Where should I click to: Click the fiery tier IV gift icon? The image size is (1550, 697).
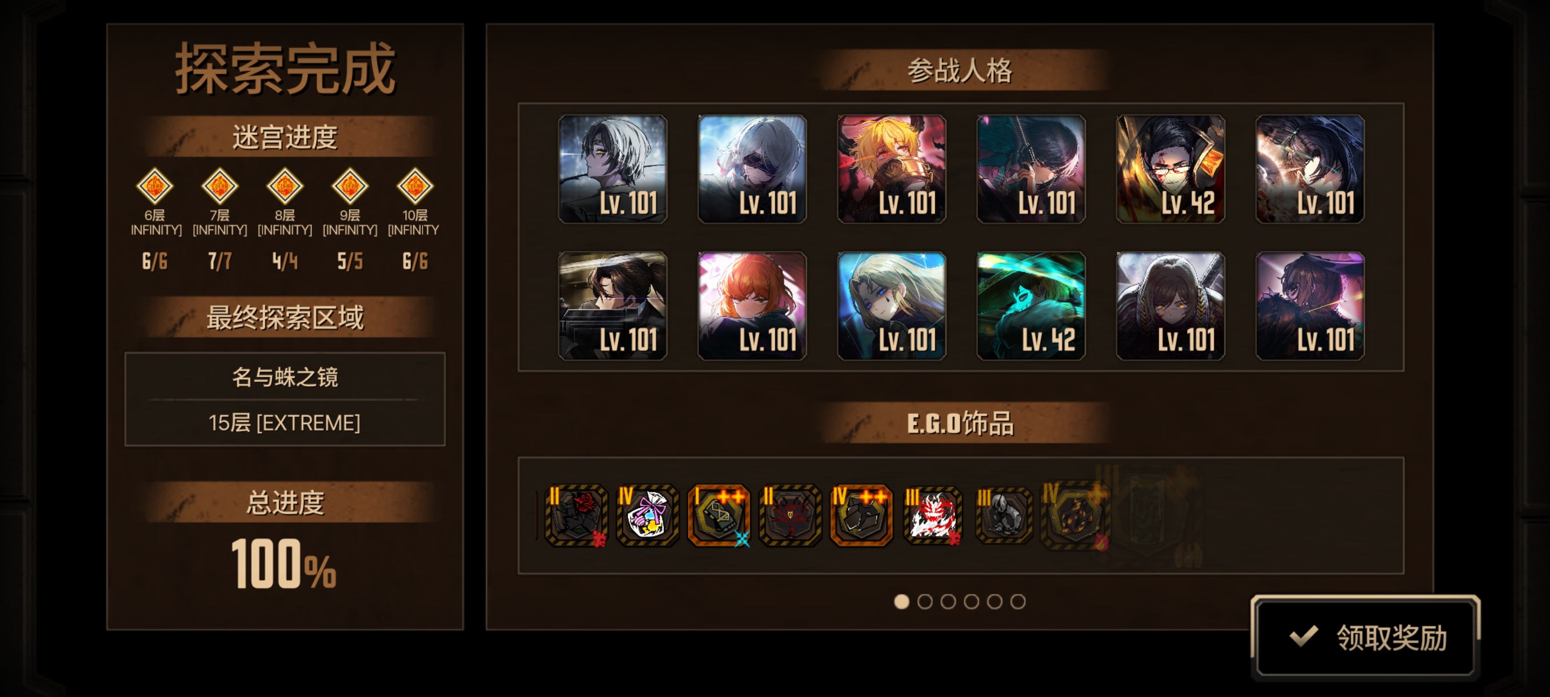click(x=1075, y=515)
